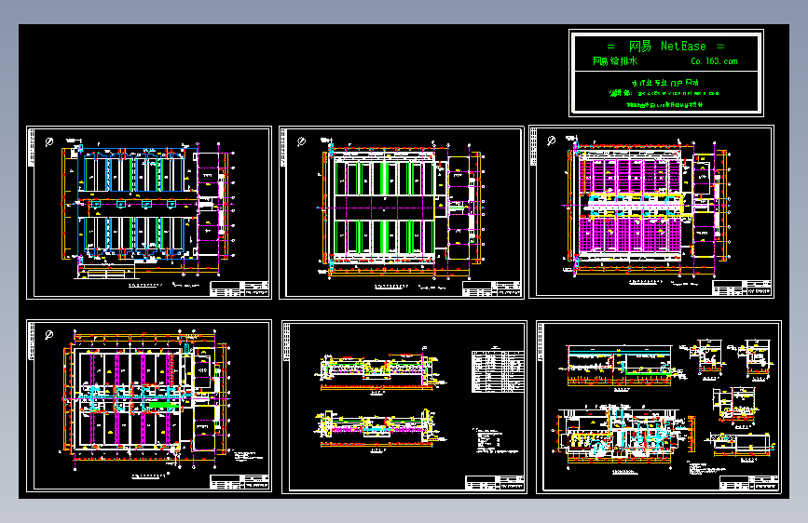Click the title block of the blue-outlined plan sheet
Screen dimensions: 808x523
coord(240,288)
